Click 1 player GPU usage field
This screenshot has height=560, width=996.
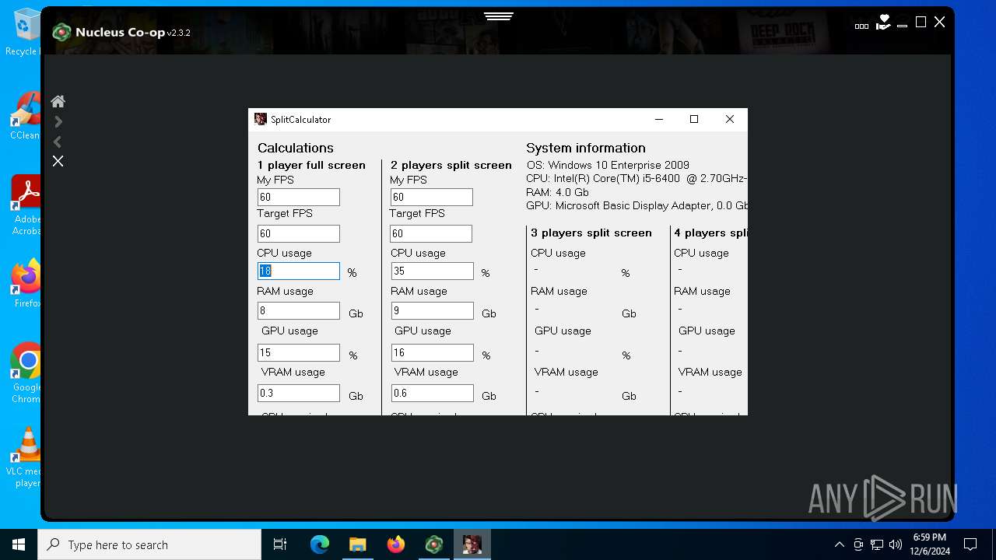(299, 352)
